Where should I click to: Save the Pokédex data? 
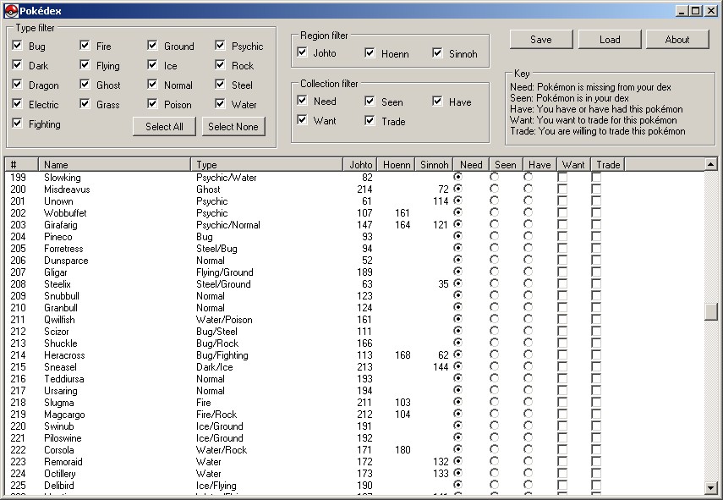coord(541,40)
